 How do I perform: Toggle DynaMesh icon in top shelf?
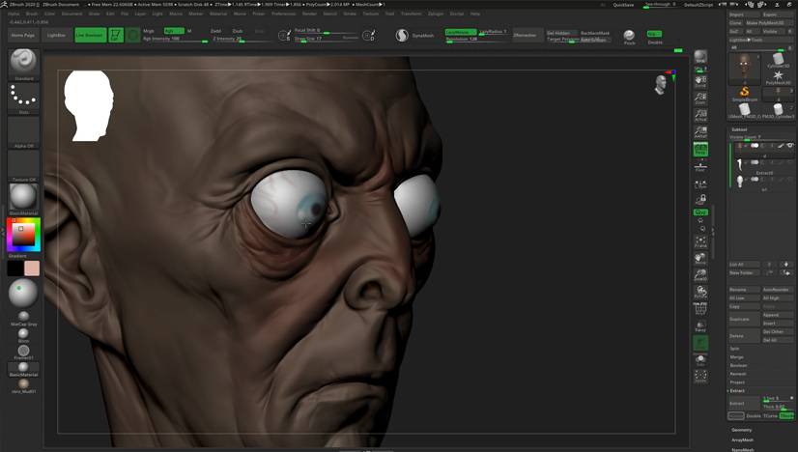click(402, 35)
